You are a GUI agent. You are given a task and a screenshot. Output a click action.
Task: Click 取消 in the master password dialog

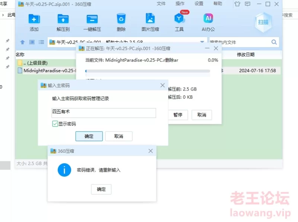tap(119, 136)
